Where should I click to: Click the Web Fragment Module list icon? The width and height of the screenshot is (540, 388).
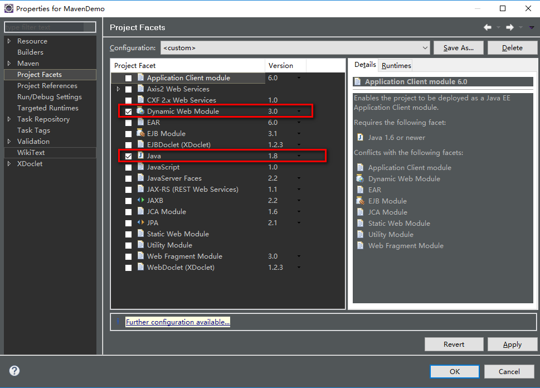(x=140, y=256)
